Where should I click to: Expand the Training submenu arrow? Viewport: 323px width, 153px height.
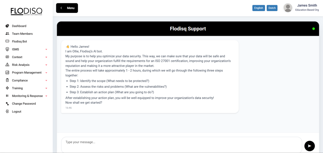click(x=46, y=88)
